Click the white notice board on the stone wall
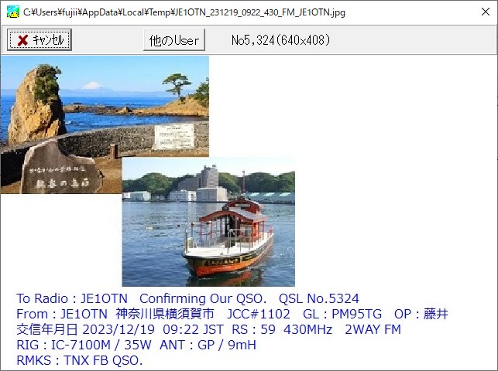The height and width of the screenshot is (371, 498). (174, 136)
